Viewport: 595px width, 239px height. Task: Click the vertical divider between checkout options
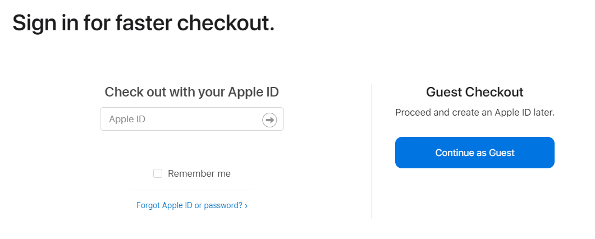372,151
